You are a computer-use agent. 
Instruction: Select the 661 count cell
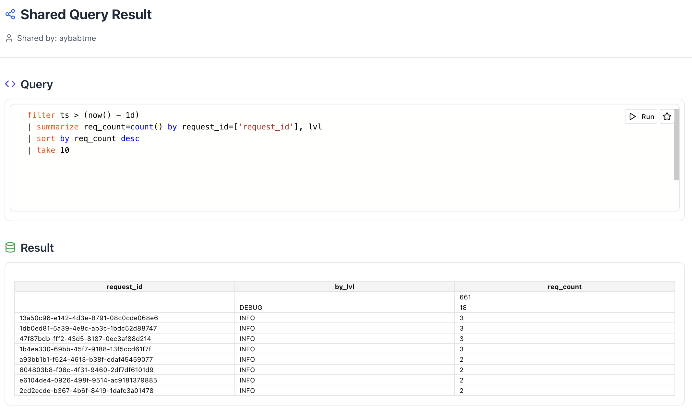click(565, 297)
